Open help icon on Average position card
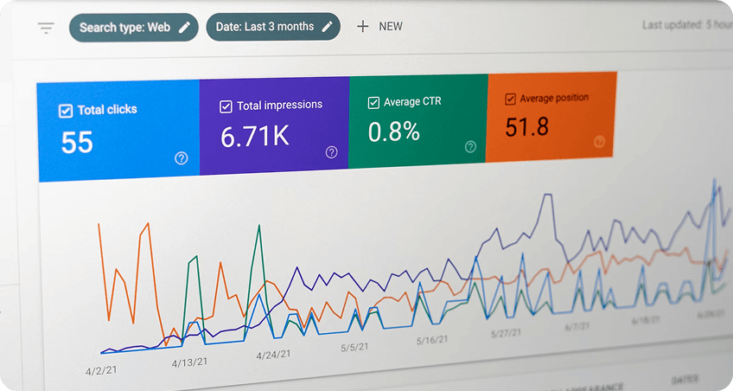The height and width of the screenshot is (391, 733). [x=599, y=142]
